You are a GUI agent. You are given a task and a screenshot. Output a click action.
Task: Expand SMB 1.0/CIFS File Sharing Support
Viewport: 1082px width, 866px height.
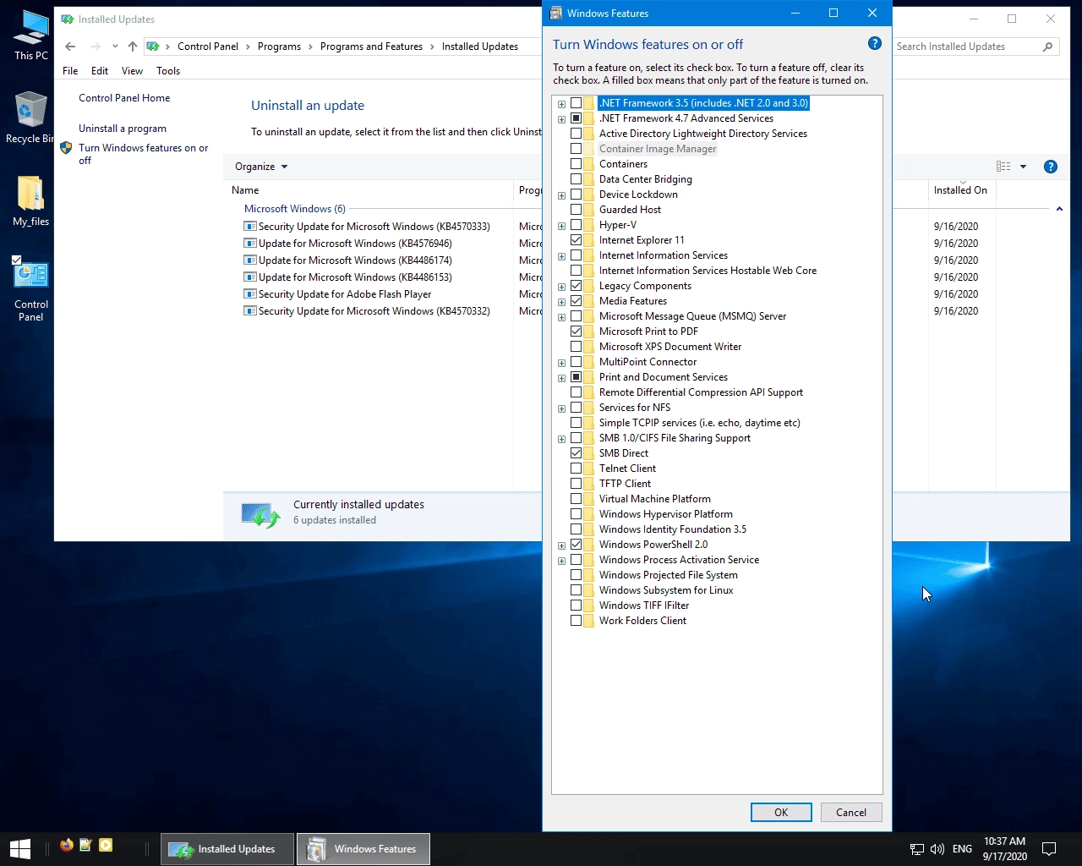click(x=561, y=439)
